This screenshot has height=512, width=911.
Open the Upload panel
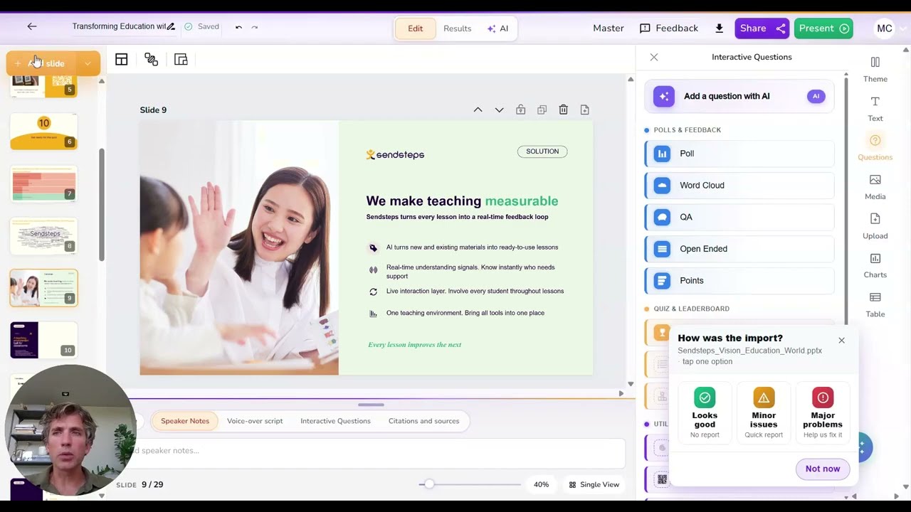pos(875,226)
